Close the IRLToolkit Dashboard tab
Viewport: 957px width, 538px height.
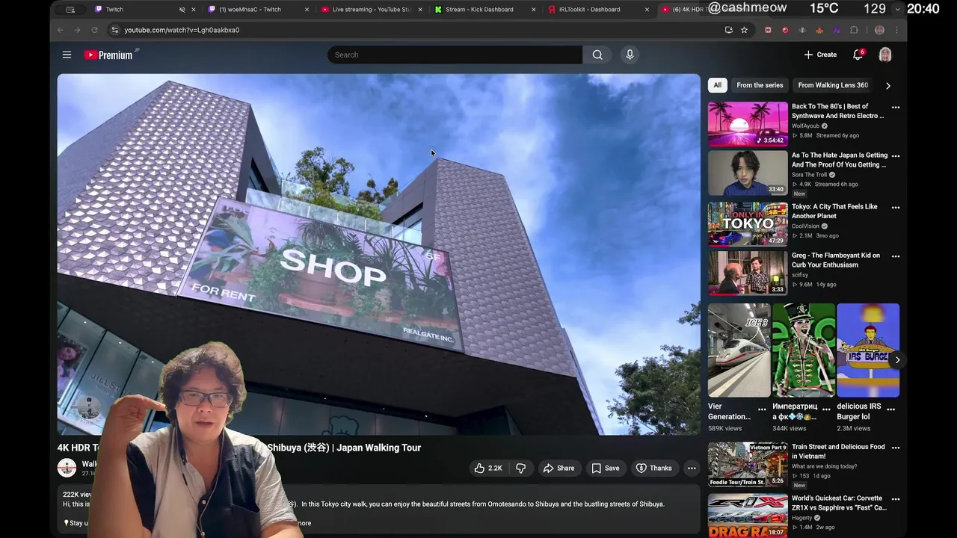click(x=647, y=10)
